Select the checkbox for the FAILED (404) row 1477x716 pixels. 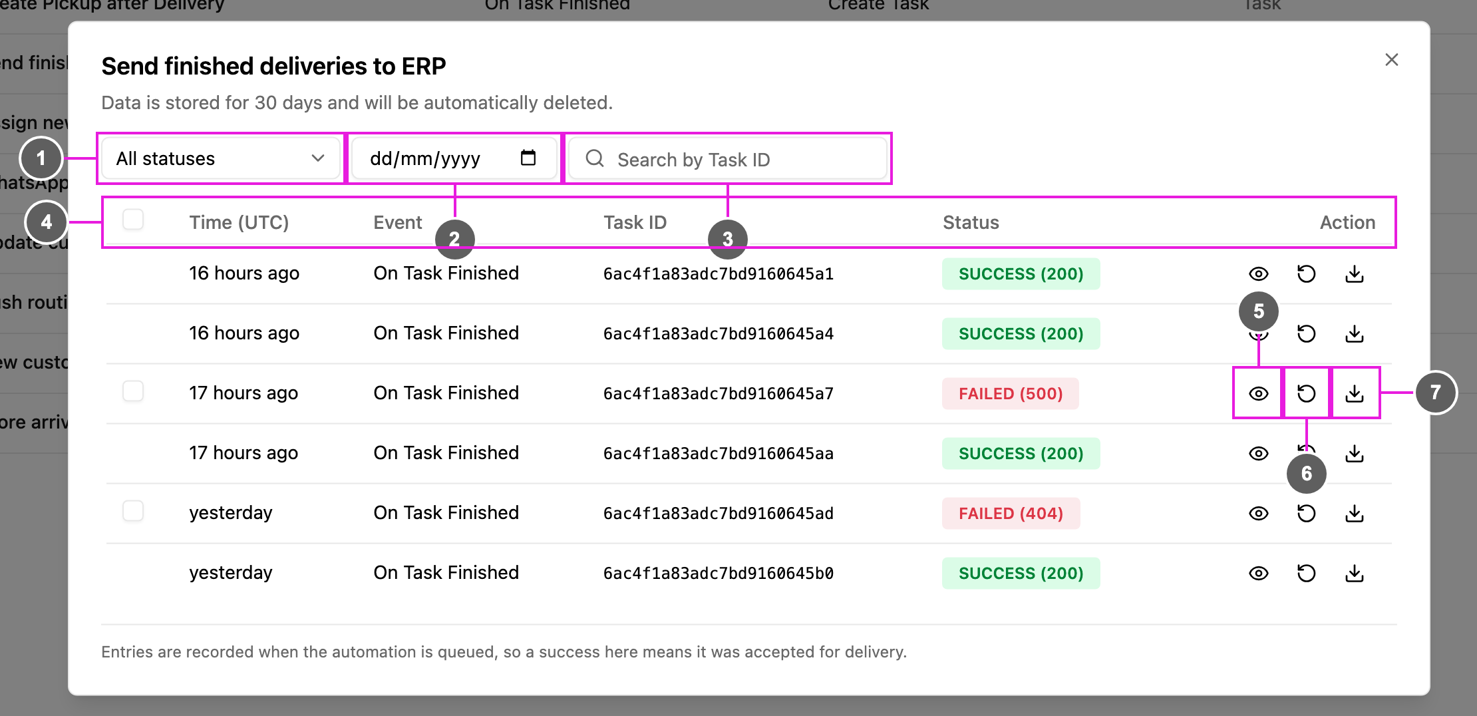[133, 510]
